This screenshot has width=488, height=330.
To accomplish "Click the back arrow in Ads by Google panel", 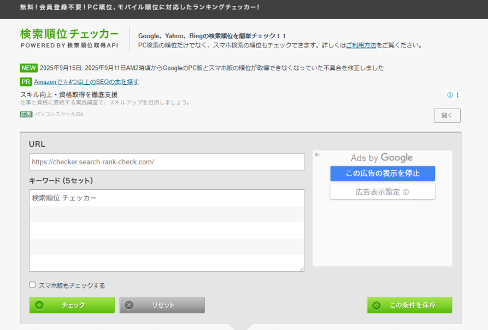I will (x=318, y=155).
